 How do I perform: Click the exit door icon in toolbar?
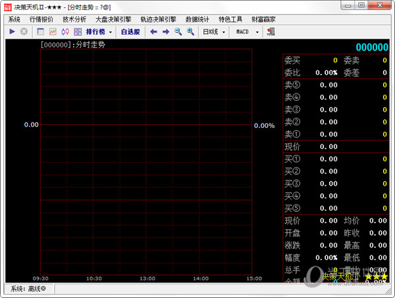pyautogui.click(x=271, y=32)
